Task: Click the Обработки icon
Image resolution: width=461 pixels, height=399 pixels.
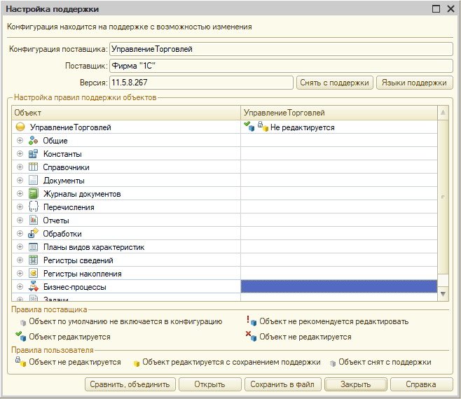Action: (33, 233)
